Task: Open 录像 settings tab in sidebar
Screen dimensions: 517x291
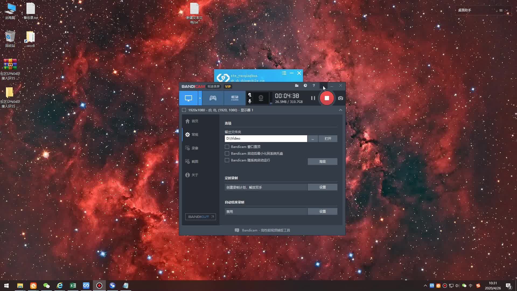Action: tap(195, 148)
